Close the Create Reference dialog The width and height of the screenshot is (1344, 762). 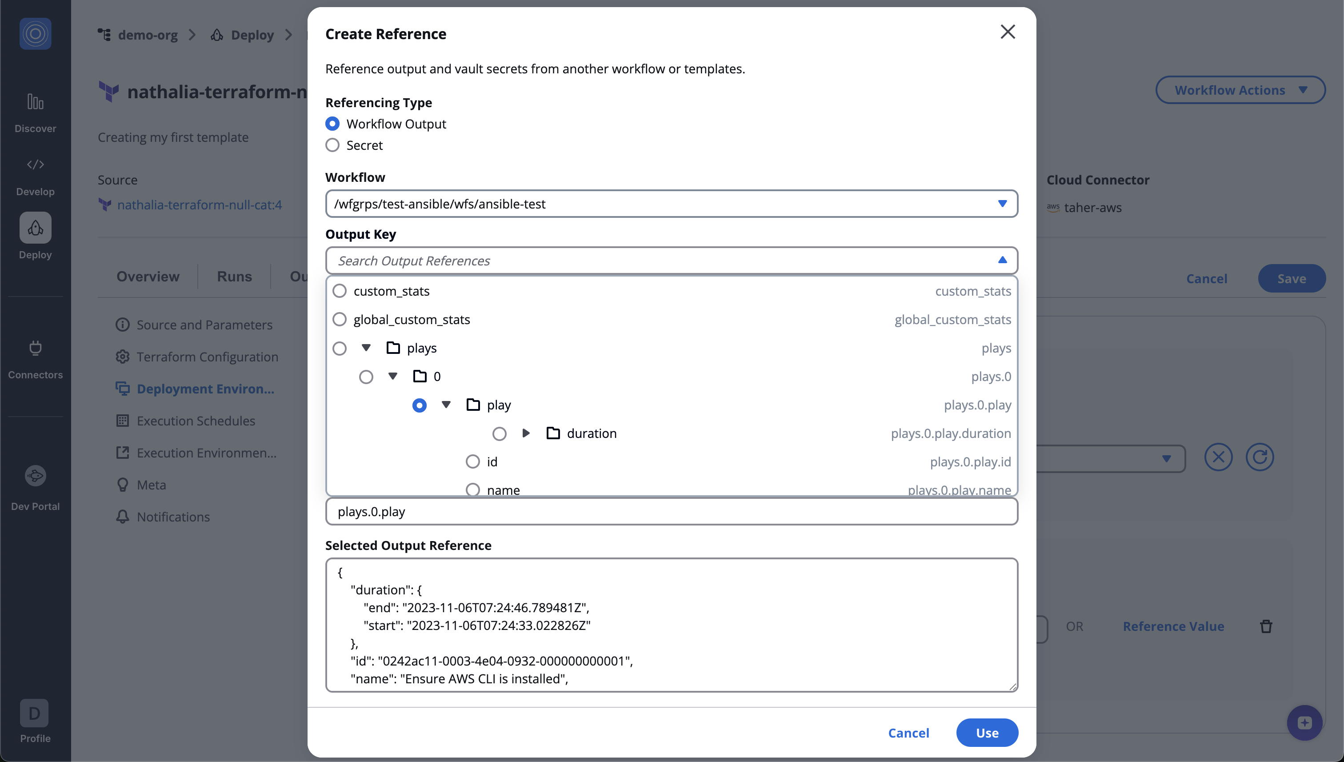pyautogui.click(x=1007, y=32)
